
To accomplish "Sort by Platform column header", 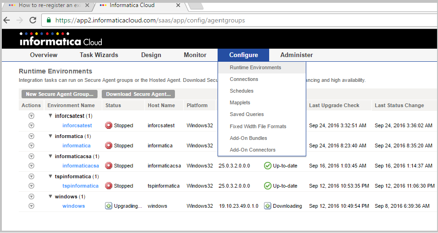I will [x=197, y=105].
